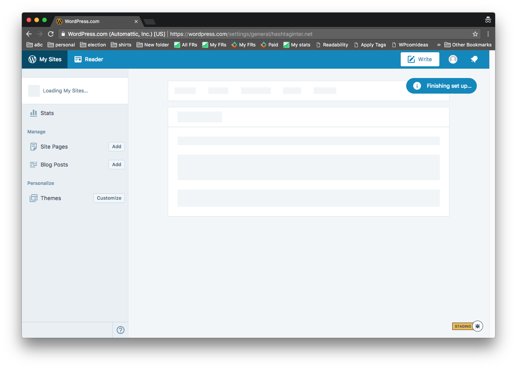Viewport: 517px width, 369px height.
Task: Open the Chrome three-dot menu
Action: tap(488, 34)
